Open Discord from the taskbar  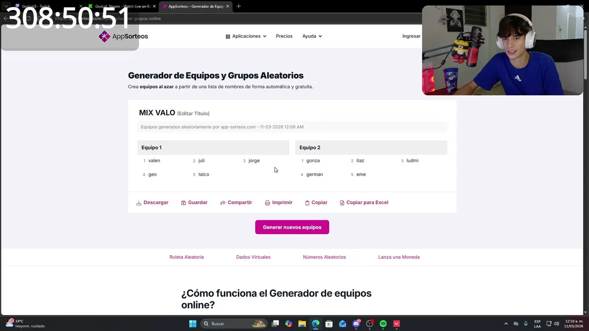click(x=356, y=324)
